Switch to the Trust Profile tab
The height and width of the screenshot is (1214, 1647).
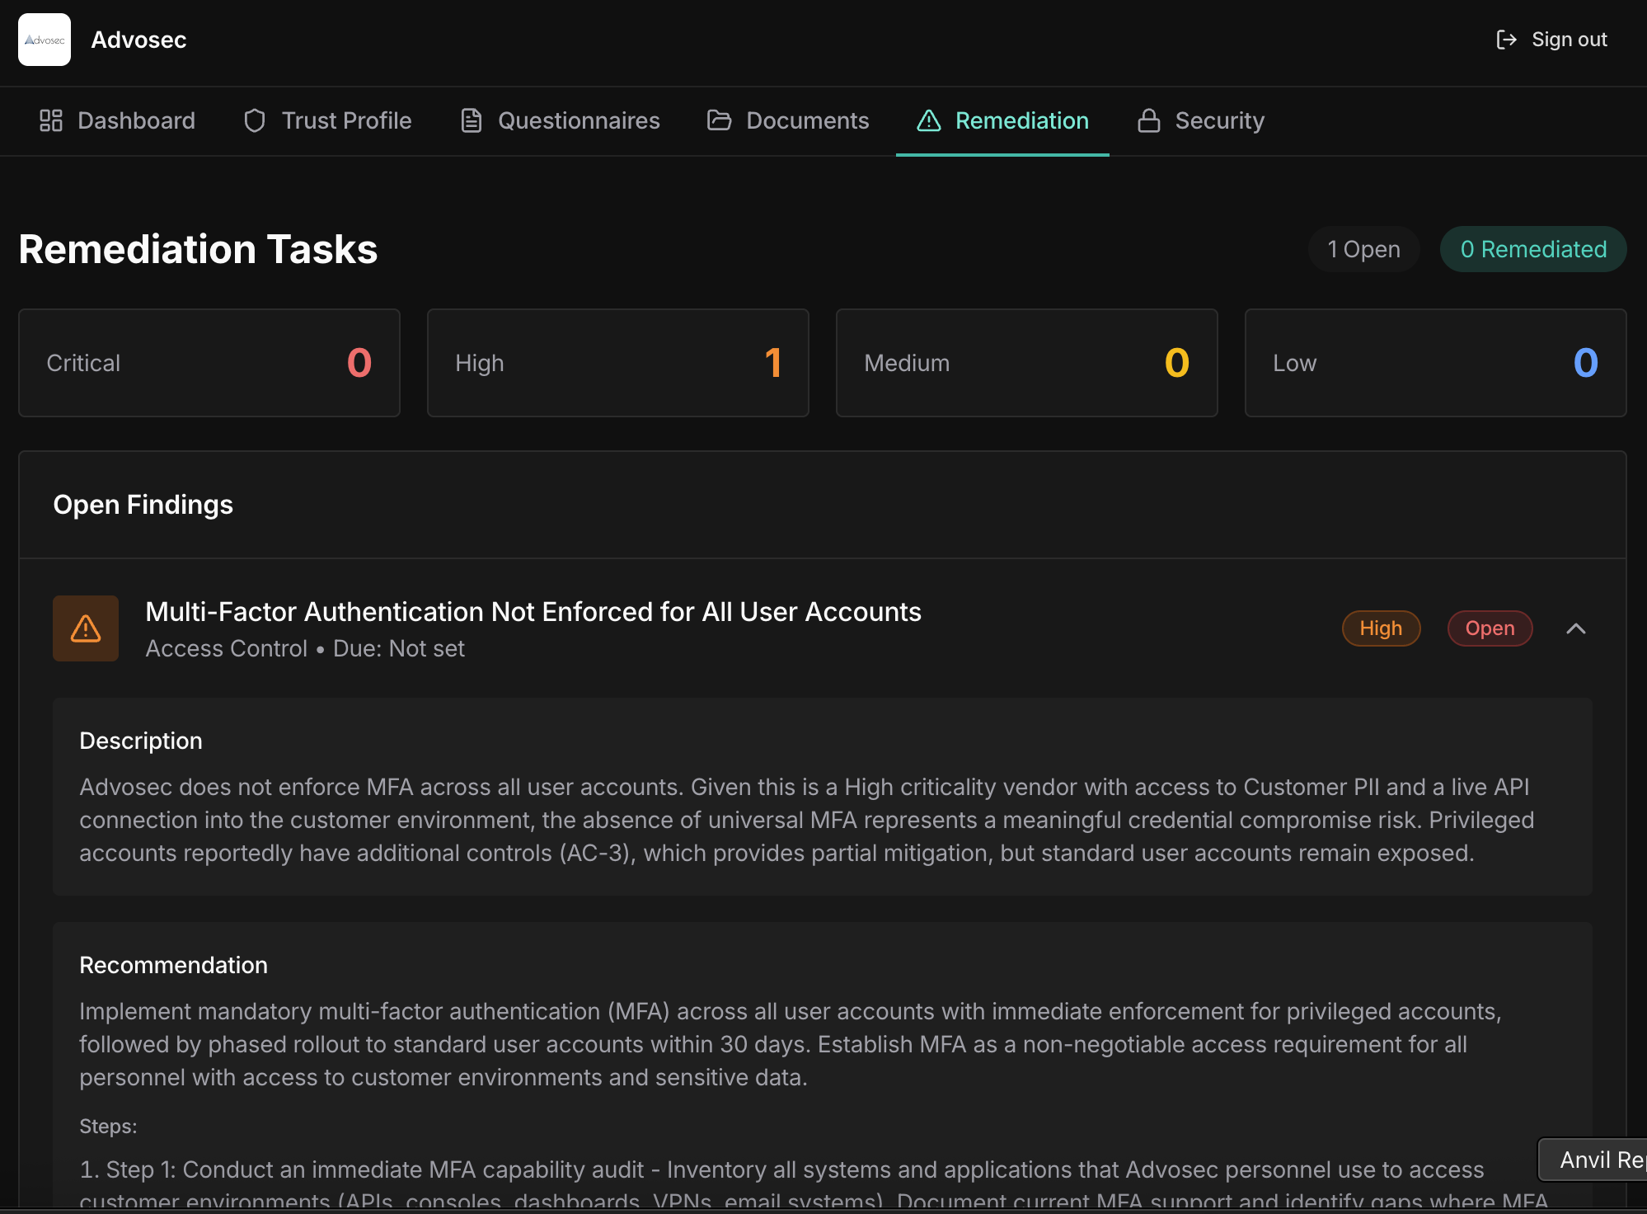327,120
